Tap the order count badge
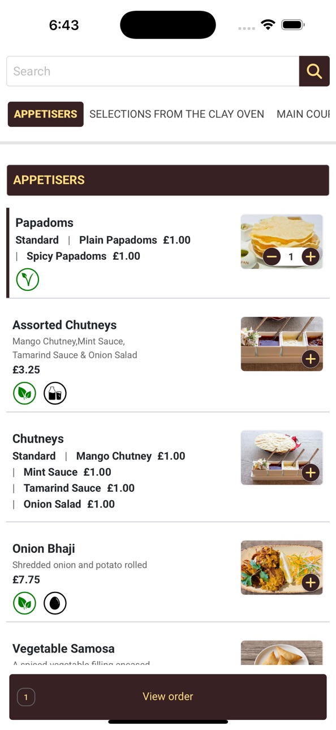 point(26,697)
